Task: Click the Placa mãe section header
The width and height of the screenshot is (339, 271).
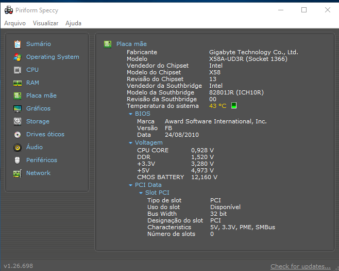Action: click(x=131, y=44)
